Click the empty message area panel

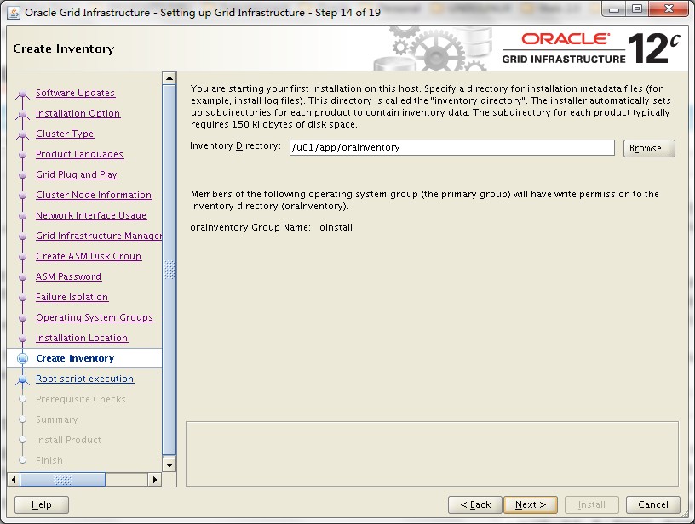tap(432, 453)
